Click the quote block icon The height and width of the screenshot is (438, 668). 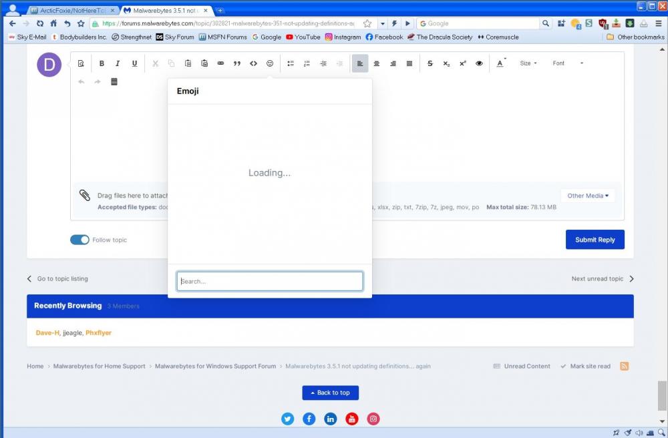[237, 63]
